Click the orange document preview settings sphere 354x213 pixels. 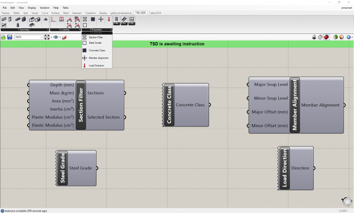(341, 37)
